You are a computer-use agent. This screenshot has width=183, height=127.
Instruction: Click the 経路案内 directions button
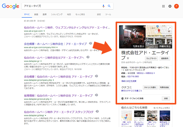165,58
